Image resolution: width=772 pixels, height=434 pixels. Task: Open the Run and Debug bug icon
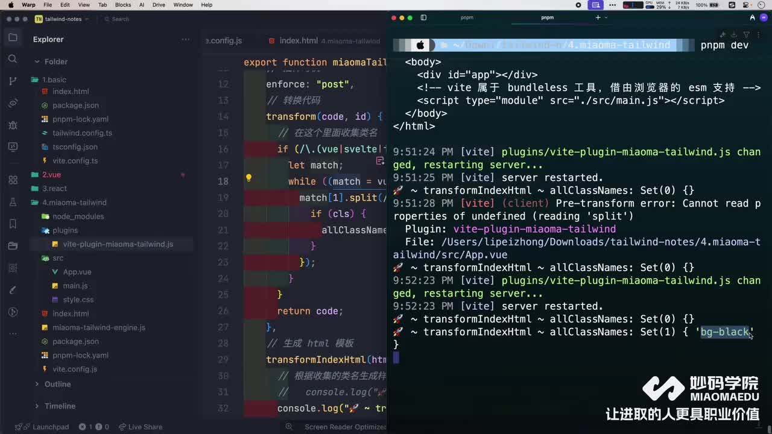[13, 125]
